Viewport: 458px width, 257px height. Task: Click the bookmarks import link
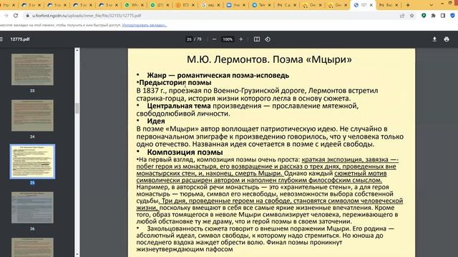145,25
